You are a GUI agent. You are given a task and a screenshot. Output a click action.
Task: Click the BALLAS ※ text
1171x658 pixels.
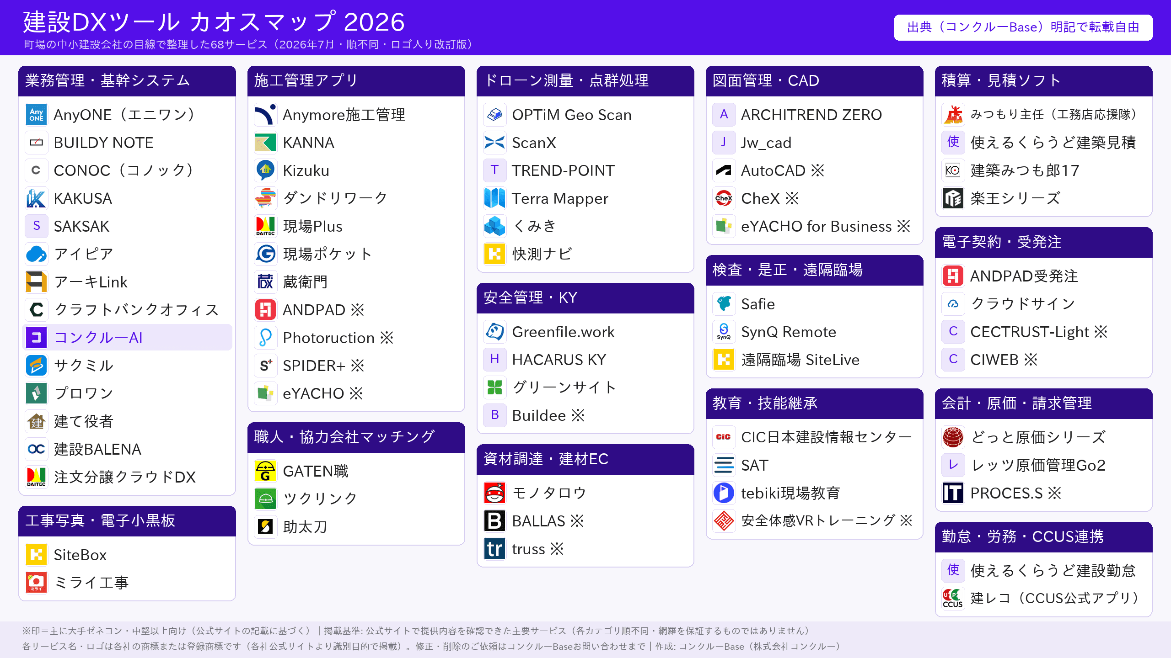548,521
